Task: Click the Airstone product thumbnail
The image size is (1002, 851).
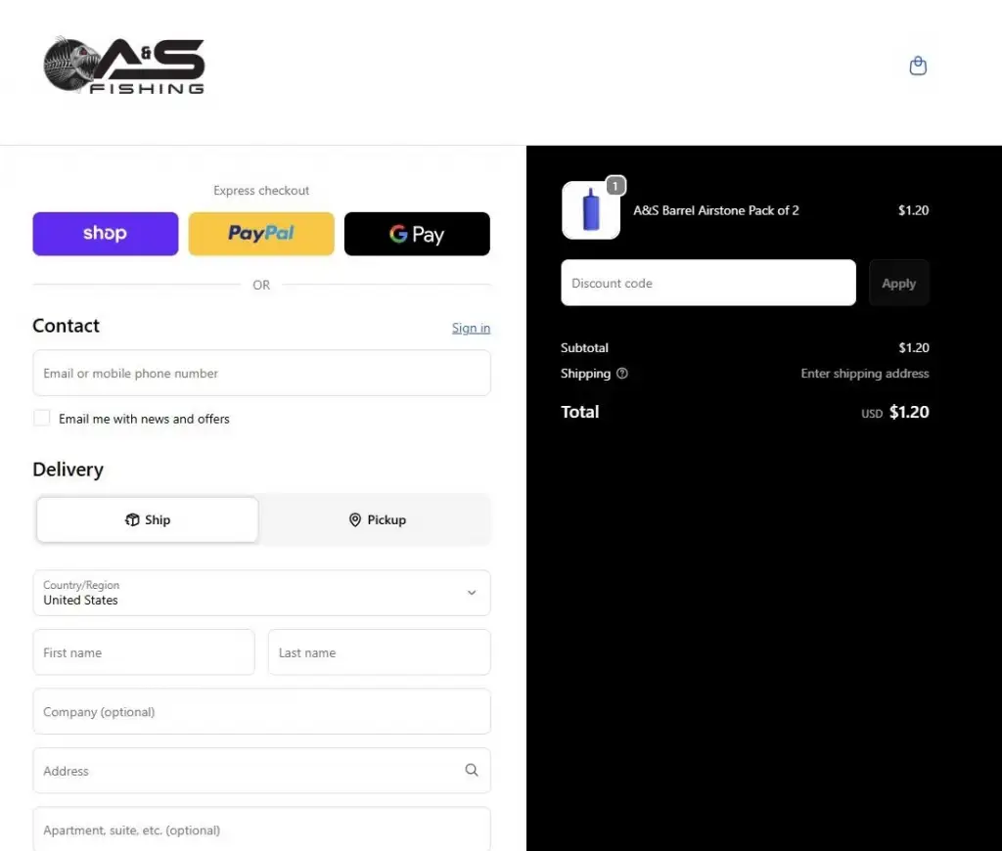Action: [591, 210]
